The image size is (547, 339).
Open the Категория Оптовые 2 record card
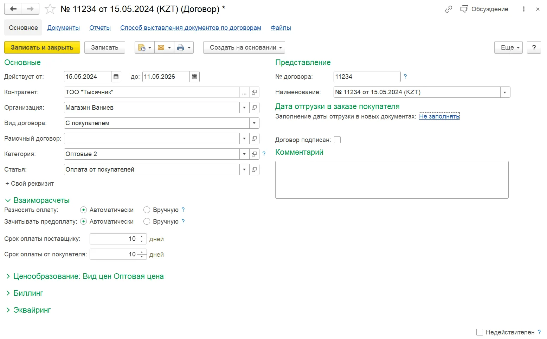(x=254, y=154)
